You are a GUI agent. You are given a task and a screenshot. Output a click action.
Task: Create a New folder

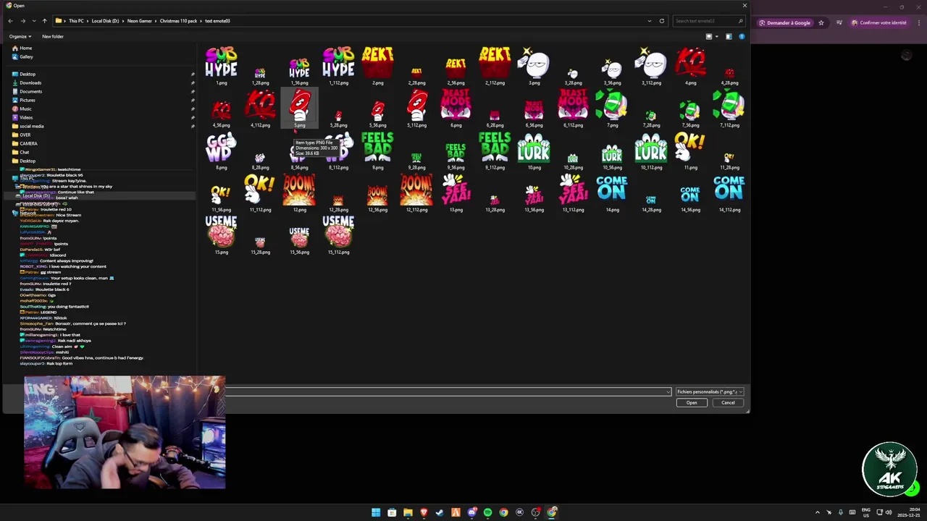53,36
